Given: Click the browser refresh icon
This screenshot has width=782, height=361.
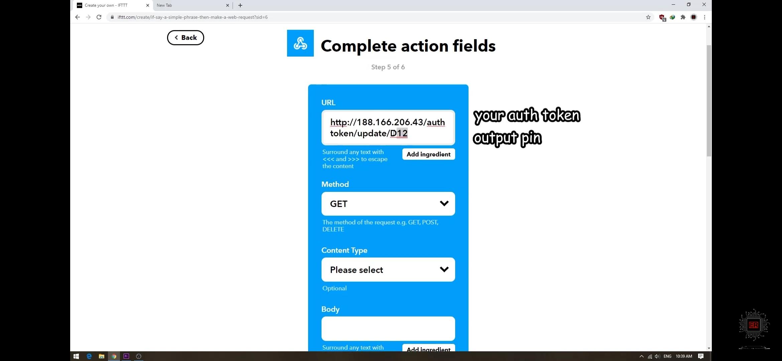Looking at the screenshot, I should (x=99, y=17).
